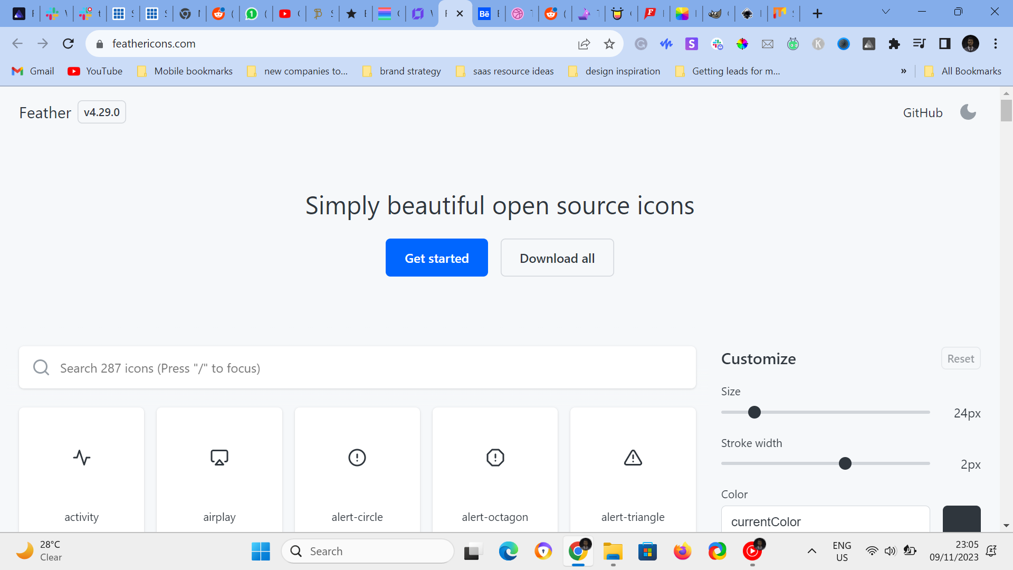Viewport: 1013px width, 570px height.
Task: Expand the hidden bookmarks chevron
Action: click(x=903, y=71)
